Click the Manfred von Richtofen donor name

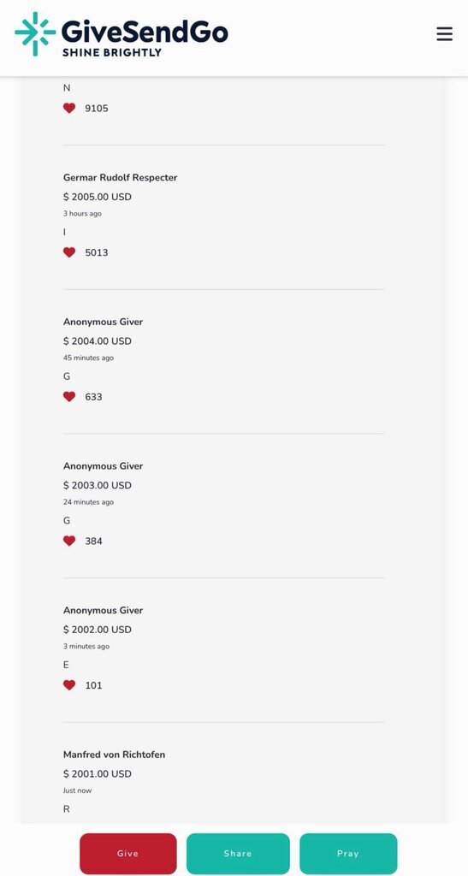tap(114, 755)
